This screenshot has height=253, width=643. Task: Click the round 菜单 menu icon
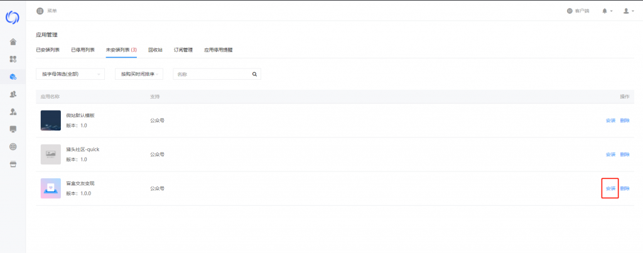click(x=40, y=11)
